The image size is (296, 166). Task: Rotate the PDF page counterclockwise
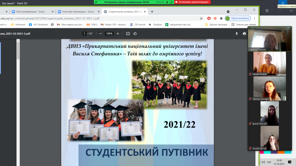pos(135,33)
